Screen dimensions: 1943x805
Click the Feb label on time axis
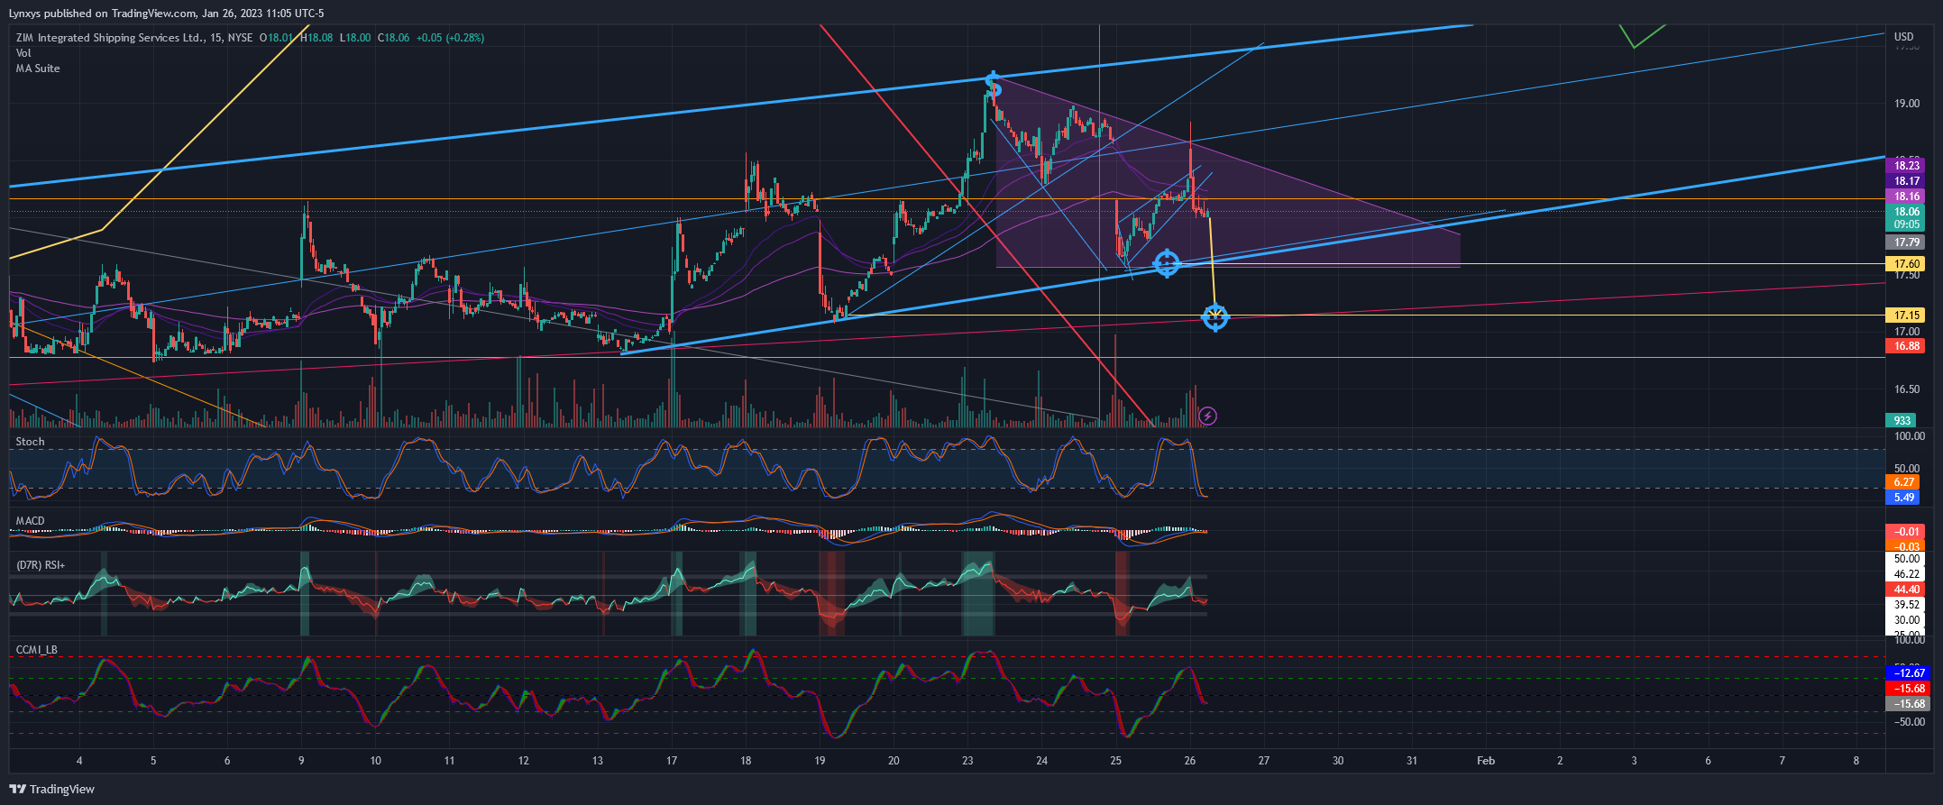click(1486, 761)
